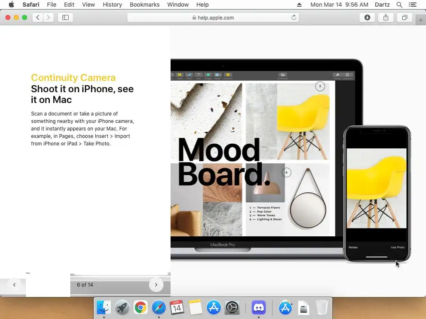Open the Window menu
426x319 pixels.
point(178,5)
